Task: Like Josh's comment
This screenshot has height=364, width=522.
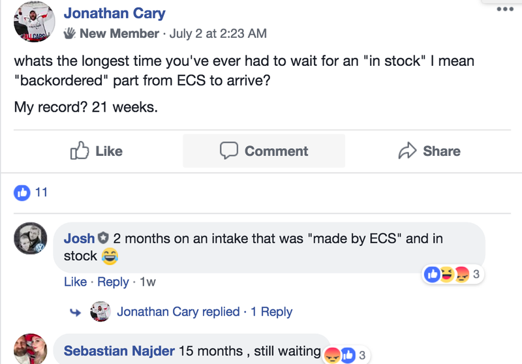Action: [x=75, y=282]
